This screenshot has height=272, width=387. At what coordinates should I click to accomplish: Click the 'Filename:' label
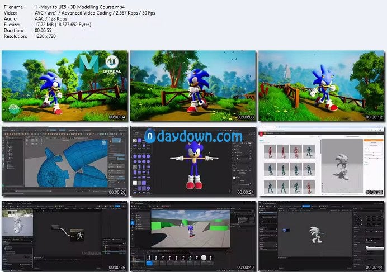click(14, 7)
